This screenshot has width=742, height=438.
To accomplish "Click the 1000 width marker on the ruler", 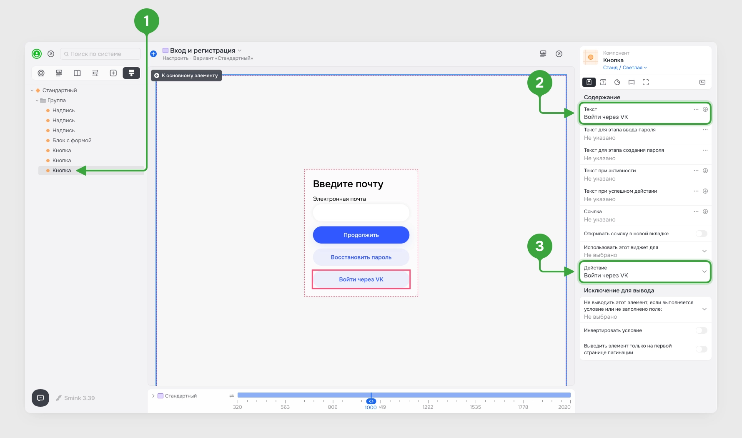I will point(371,407).
